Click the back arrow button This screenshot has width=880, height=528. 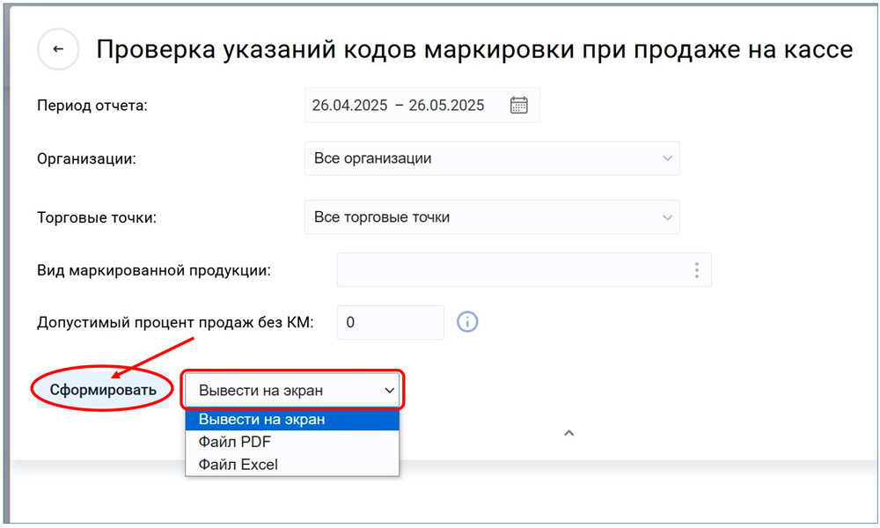point(58,50)
